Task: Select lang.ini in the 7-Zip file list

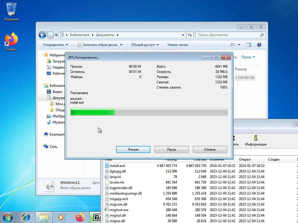Action: [x=115, y=177]
